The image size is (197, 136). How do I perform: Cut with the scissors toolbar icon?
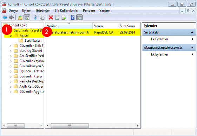36,18
